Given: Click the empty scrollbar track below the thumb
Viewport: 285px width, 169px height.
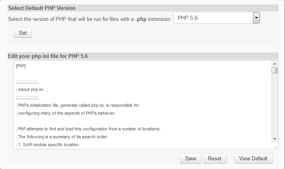Looking at the screenshot, I should [x=274, y=106].
